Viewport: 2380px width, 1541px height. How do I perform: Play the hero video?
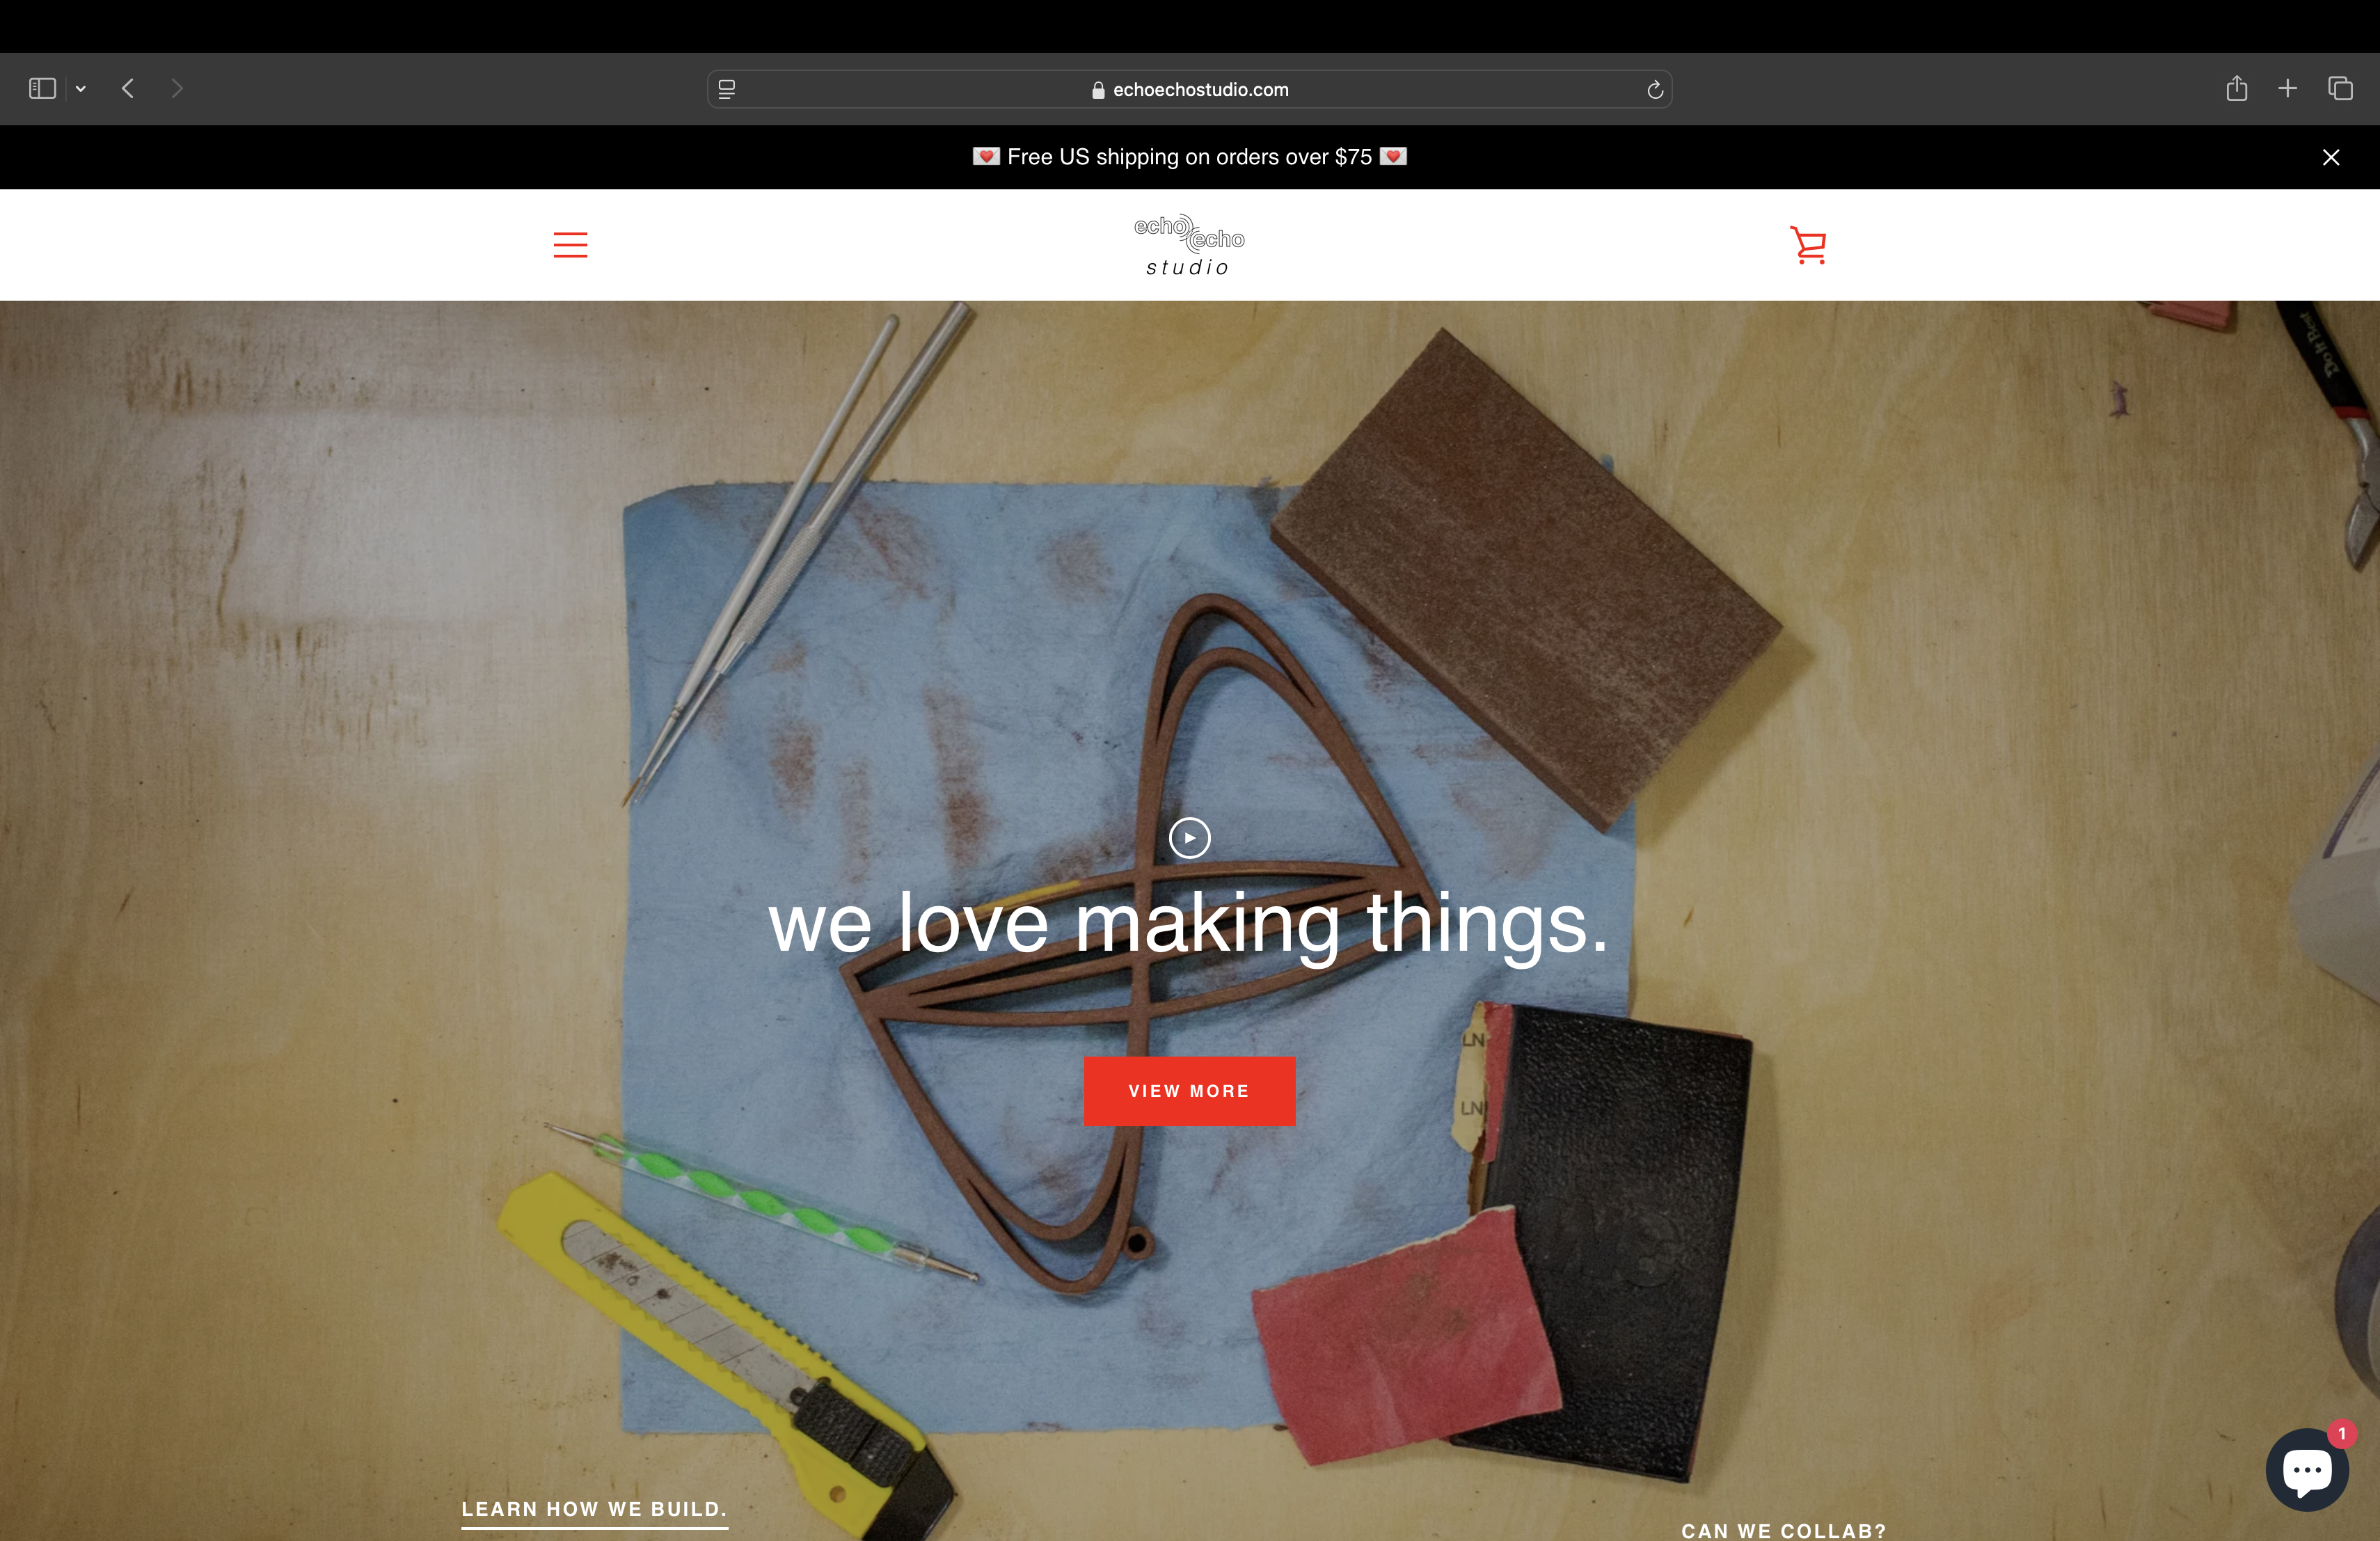pos(1189,838)
